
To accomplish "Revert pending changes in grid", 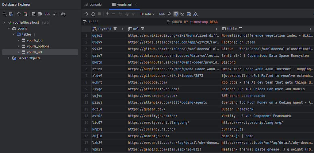I will [x=120, y=14].
